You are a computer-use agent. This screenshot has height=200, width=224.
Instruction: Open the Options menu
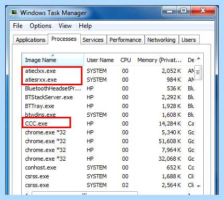[x=40, y=26]
